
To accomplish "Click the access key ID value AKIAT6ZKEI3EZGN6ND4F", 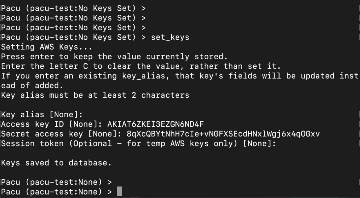I will click(156, 124).
